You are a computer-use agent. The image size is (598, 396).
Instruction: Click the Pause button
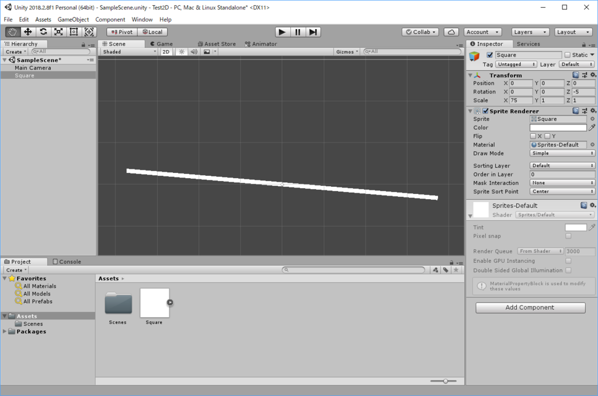pos(297,32)
